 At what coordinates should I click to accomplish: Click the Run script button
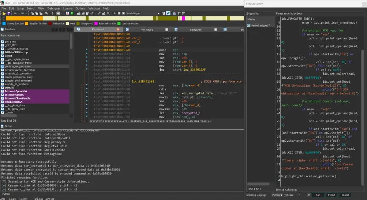tap(318, 195)
